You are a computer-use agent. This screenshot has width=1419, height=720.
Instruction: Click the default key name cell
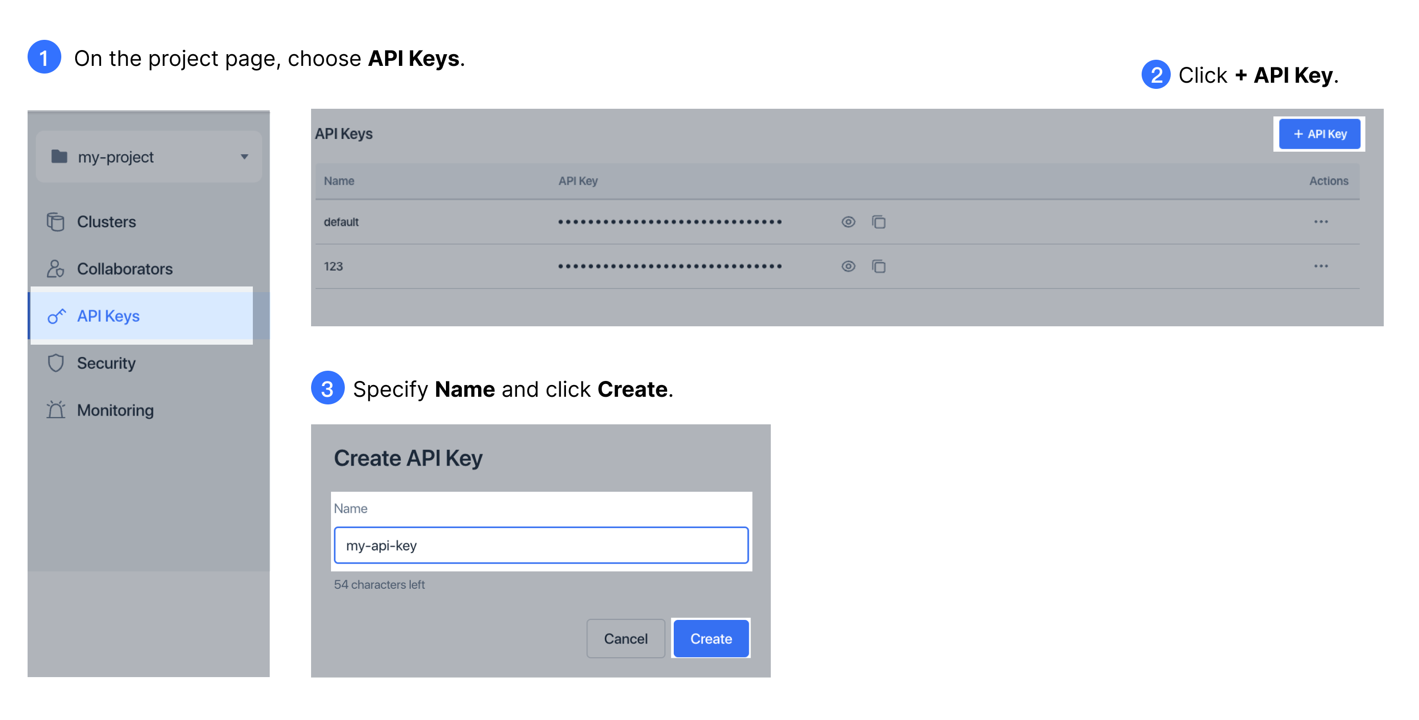pyautogui.click(x=341, y=222)
